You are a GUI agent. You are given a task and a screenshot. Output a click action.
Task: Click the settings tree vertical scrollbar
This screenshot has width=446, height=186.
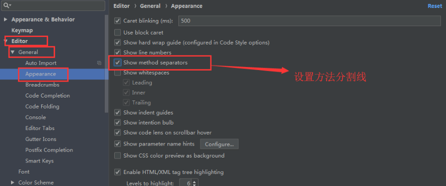(x=106, y=64)
